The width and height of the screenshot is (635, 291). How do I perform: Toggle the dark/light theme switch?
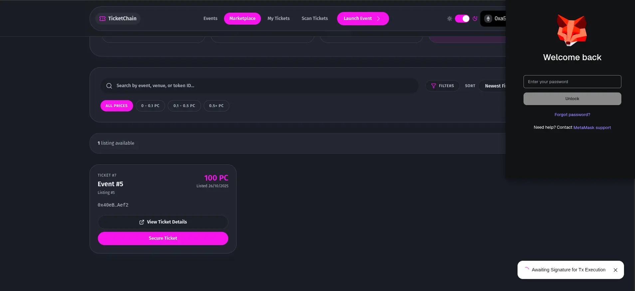coord(462,19)
